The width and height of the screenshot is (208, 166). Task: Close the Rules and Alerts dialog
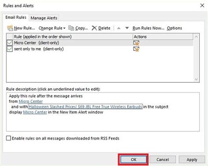click(x=202, y=6)
